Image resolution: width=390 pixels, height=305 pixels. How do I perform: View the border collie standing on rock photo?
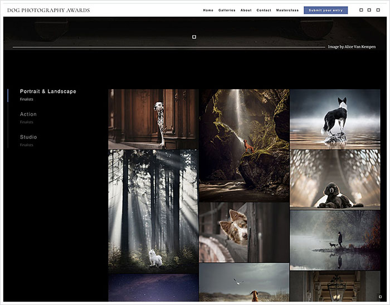(335, 118)
